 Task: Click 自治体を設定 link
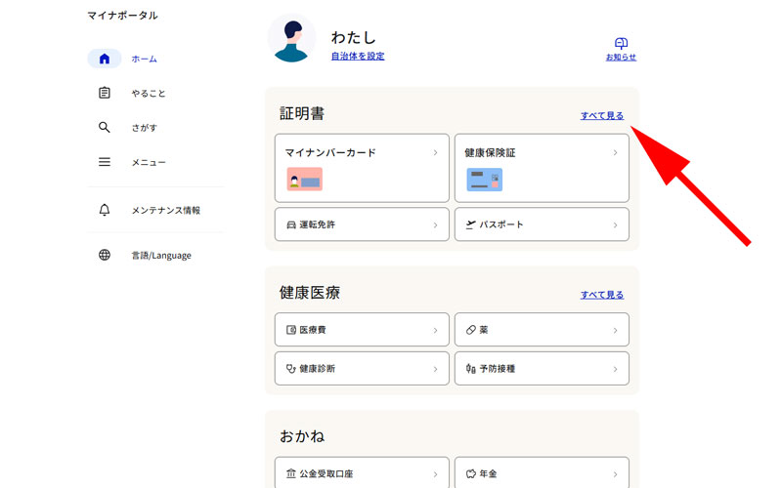[358, 57]
